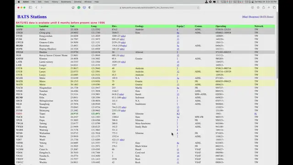Viewport: 293px width, 165px height.
Task: Open equipment link for ANPB station
Action: 177,29
